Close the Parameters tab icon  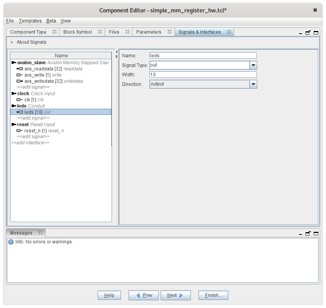point(170,32)
